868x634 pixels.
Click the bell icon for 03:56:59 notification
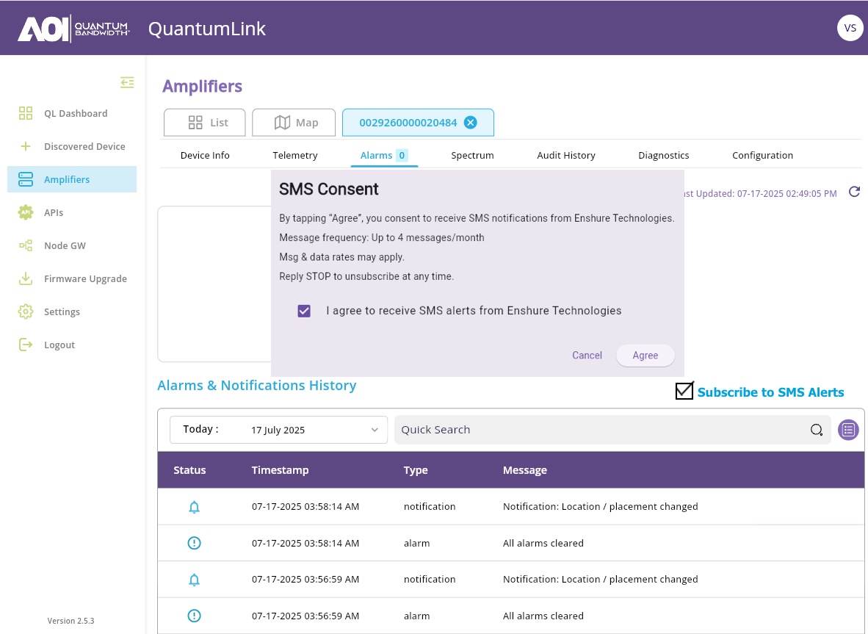coord(194,580)
